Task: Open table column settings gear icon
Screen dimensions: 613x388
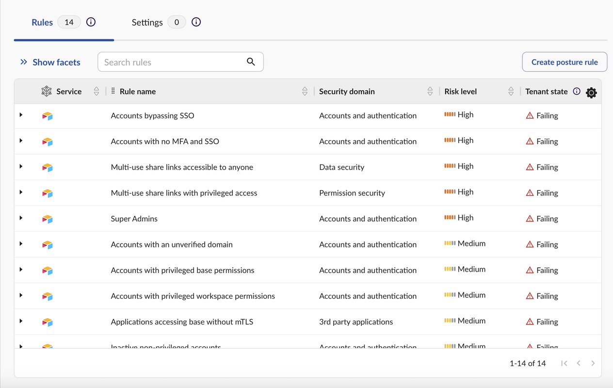Action: [x=591, y=93]
